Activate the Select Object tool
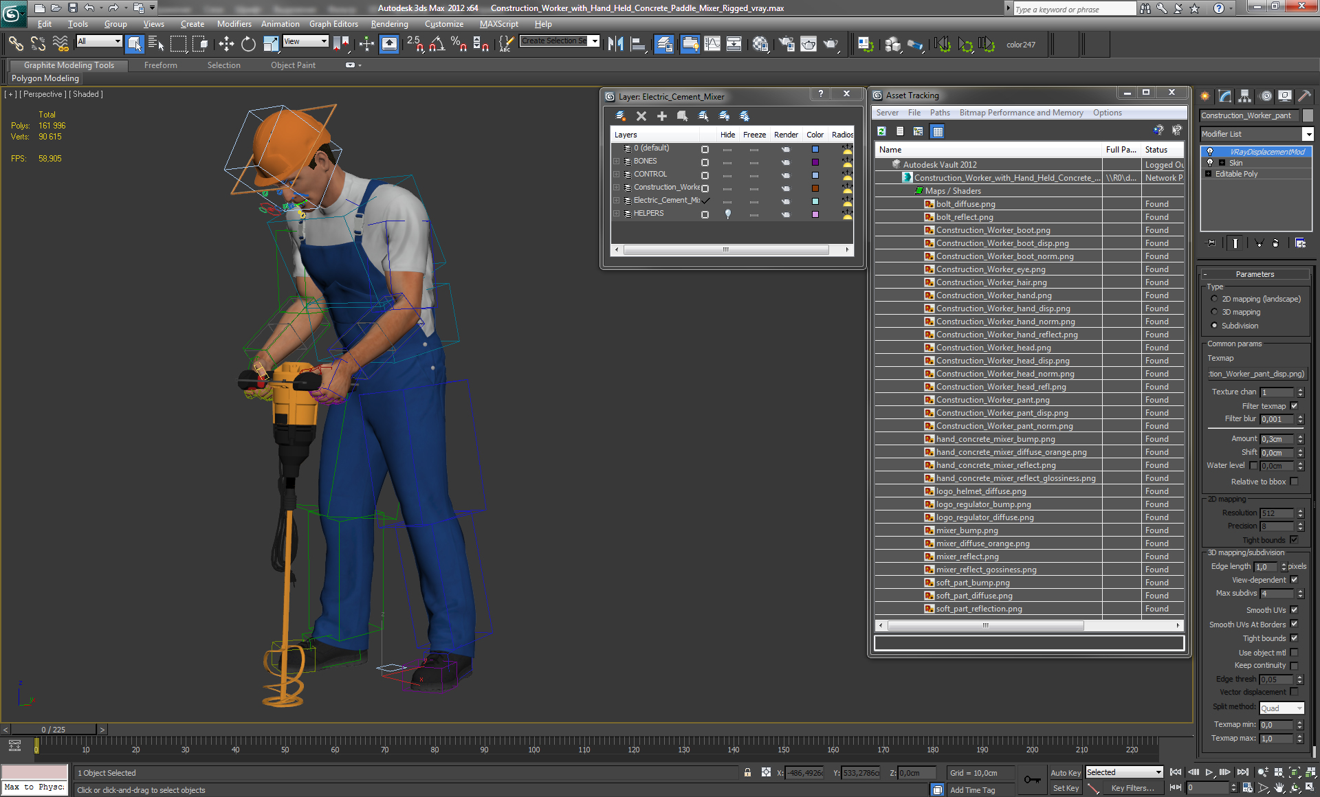Image resolution: width=1320 pixels, height=797 pixels. tap(135, 44)
